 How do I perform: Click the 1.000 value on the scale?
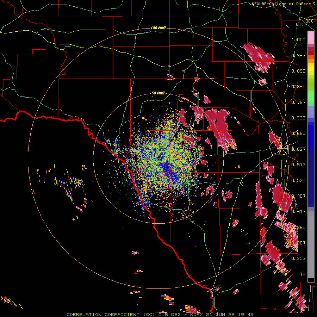pyautogui.click(x=298, y=39)
